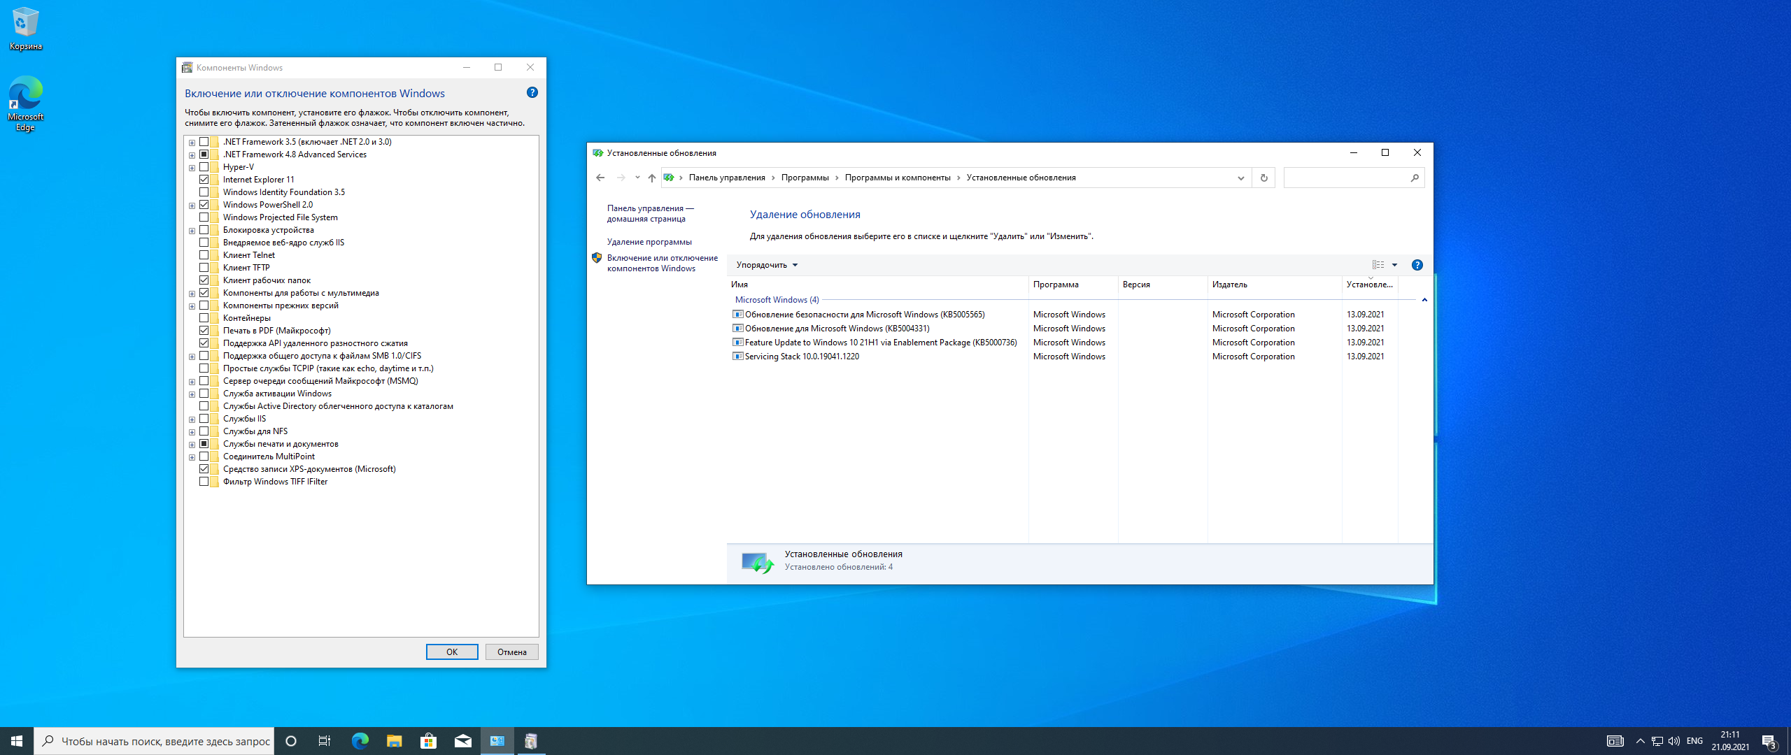Click Отмена in Windows Features dialog
The image size is (1791, 755).
pyautogui.click(x=512, y=652)
